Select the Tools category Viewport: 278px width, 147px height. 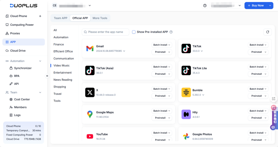(57, 101)
